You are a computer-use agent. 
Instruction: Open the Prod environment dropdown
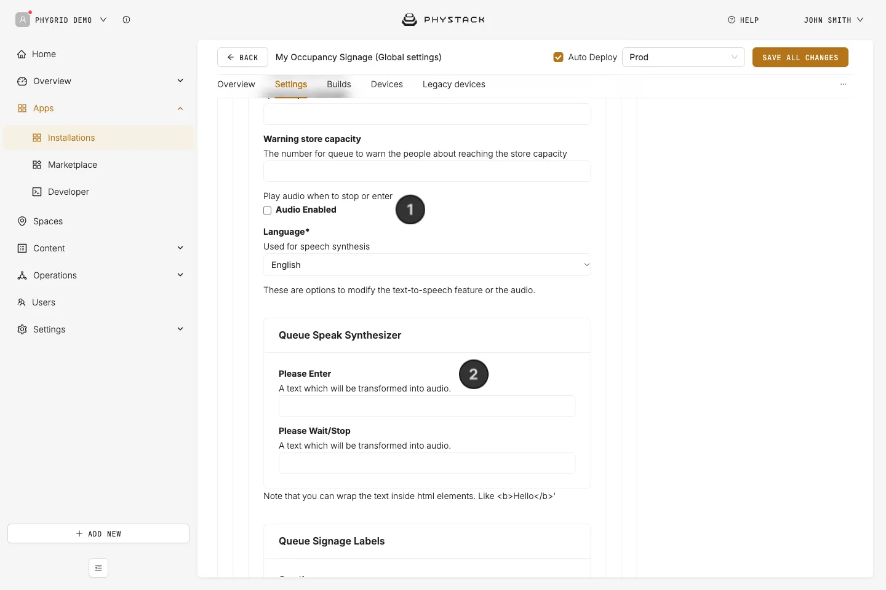point(684,57)
